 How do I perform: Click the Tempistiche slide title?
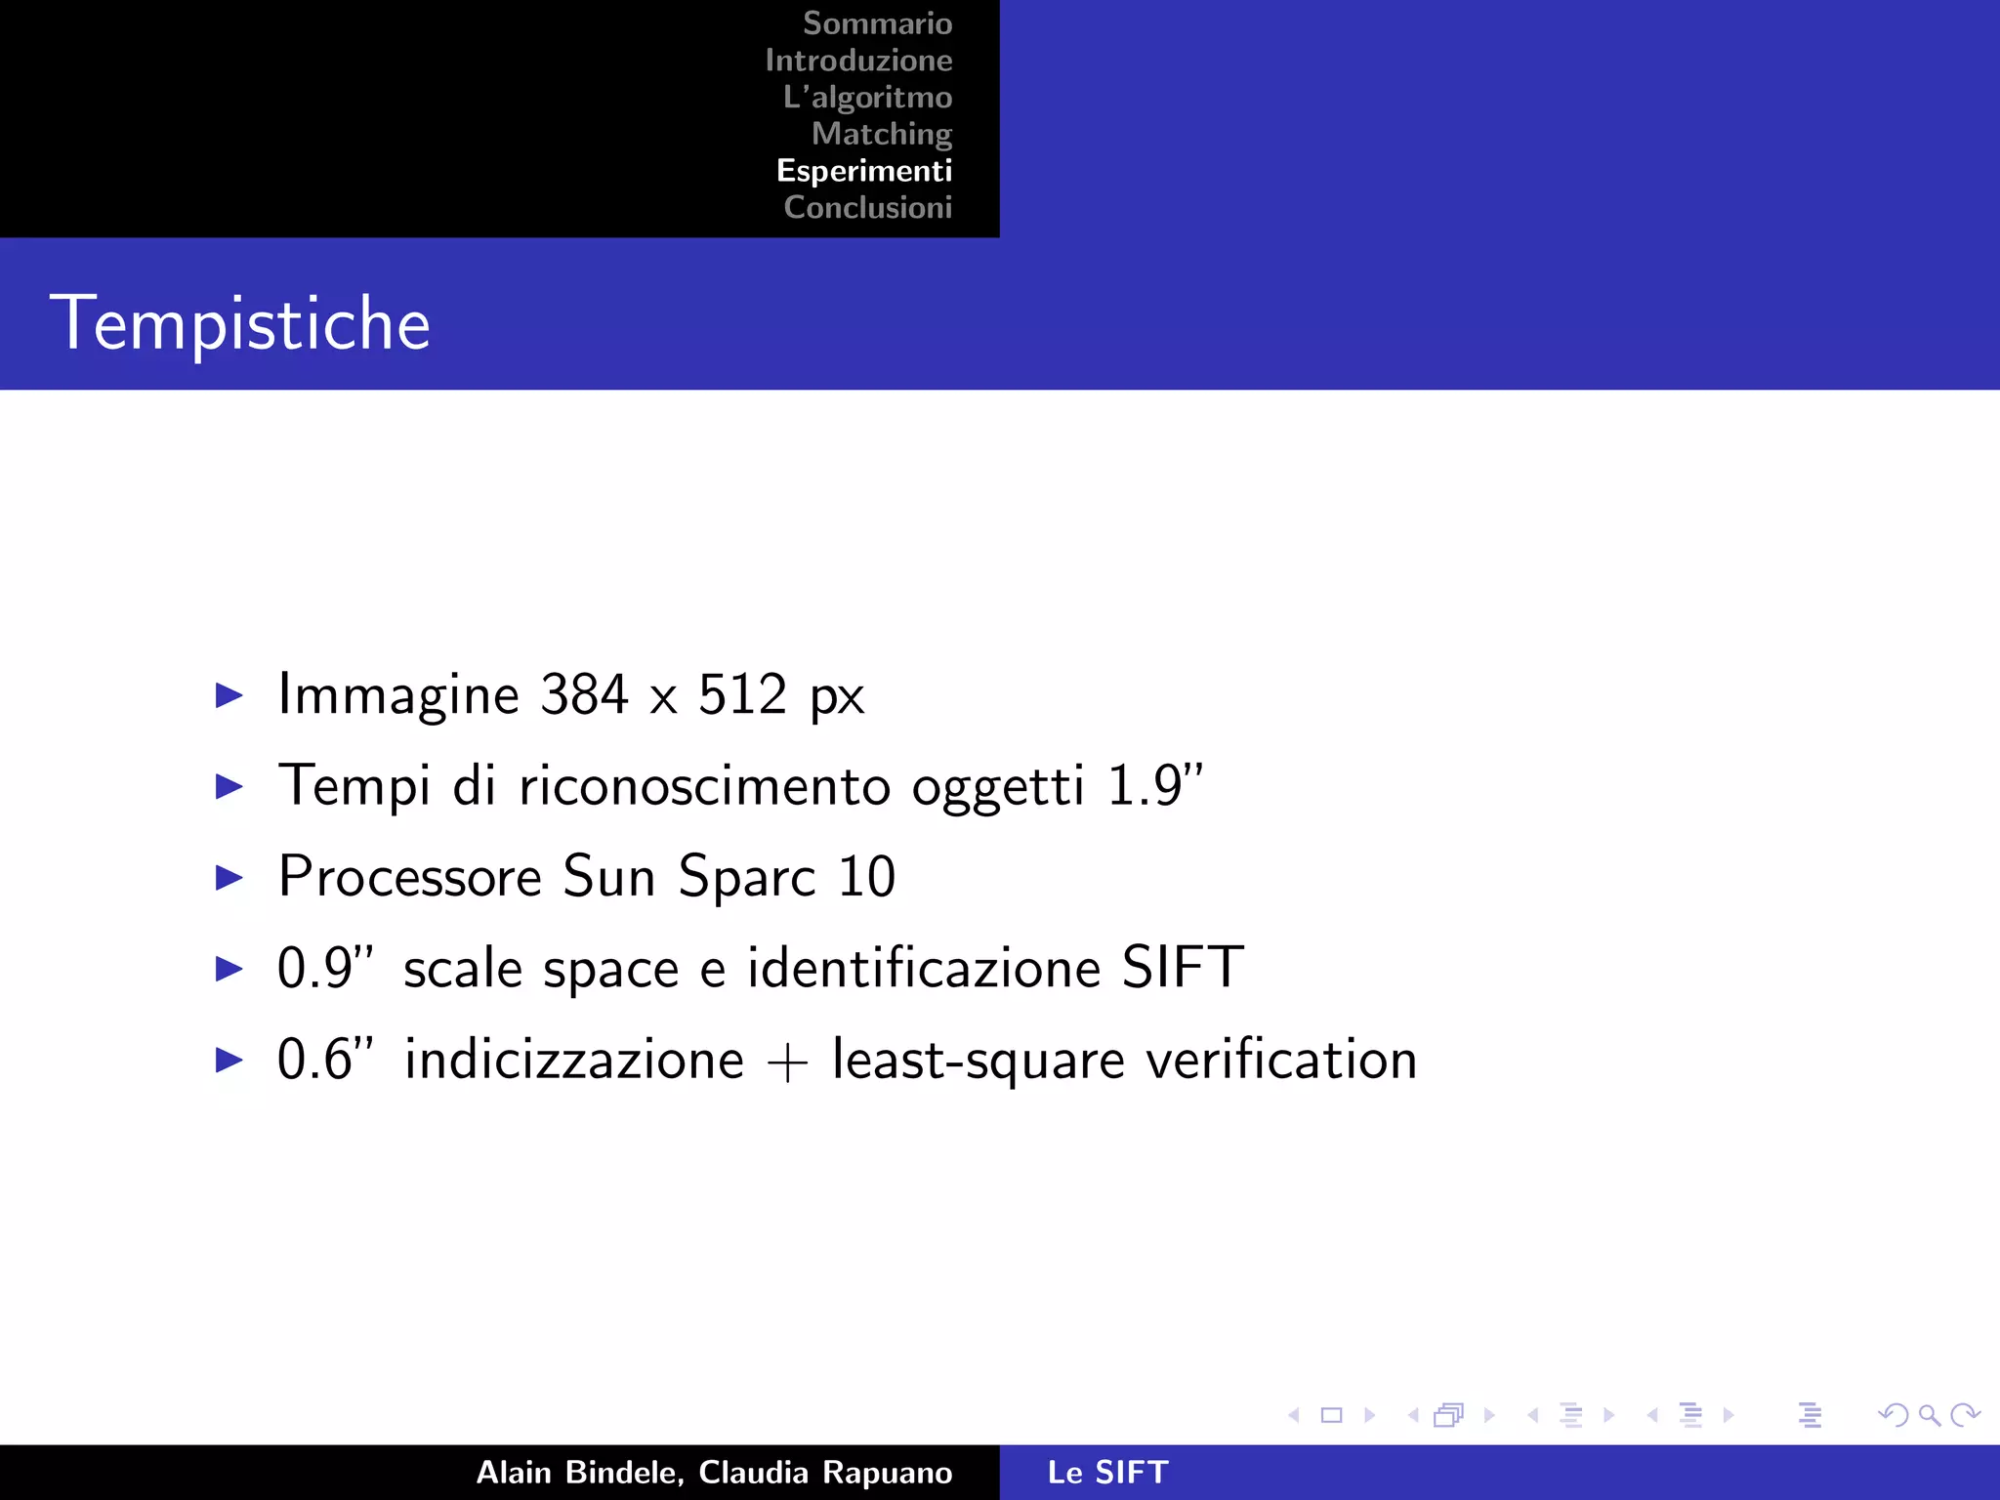tap(240, 323)
